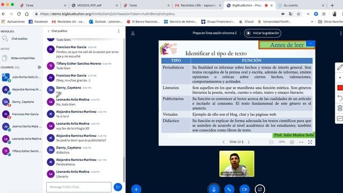Open the iCloud bookmark

tap(247, 21)
